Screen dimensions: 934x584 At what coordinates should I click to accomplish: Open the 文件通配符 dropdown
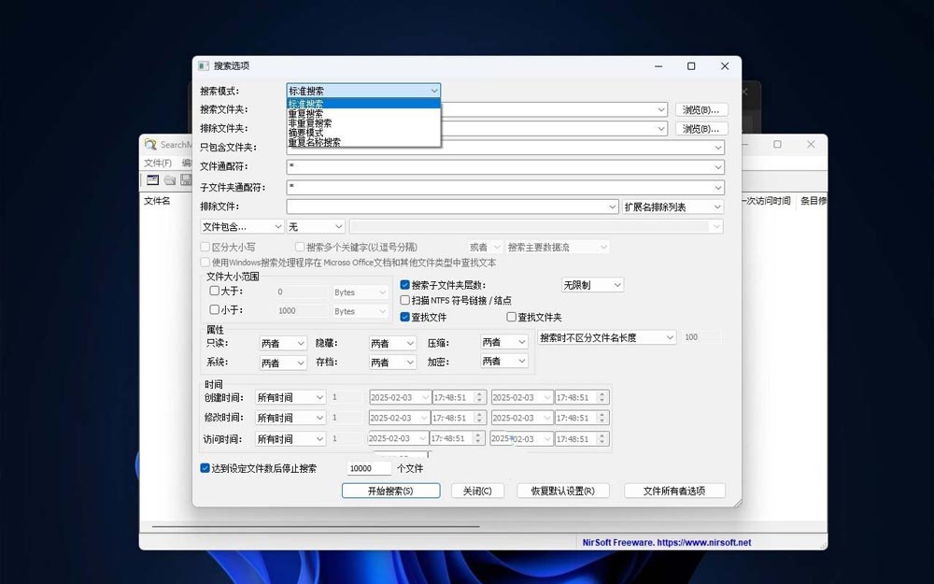[718, 167]
